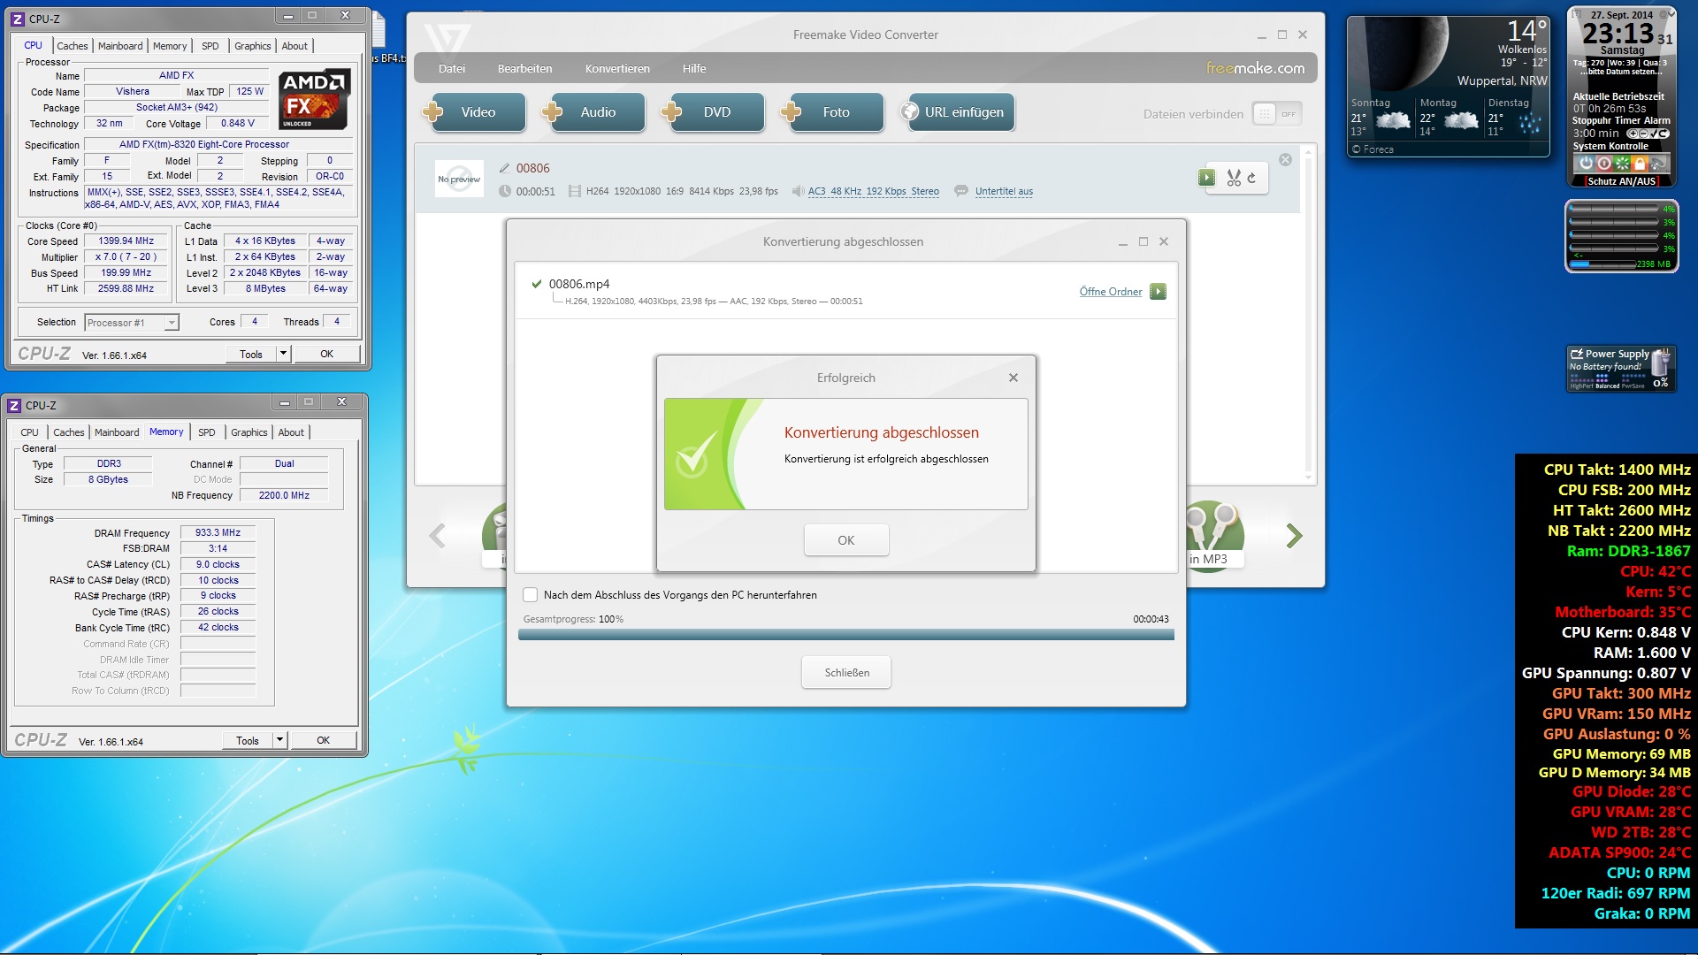The height and width of the screenshot is (955, 1698).
Task: Remove file 00806 using gray X icon
Action: [x=1285, y=160]
